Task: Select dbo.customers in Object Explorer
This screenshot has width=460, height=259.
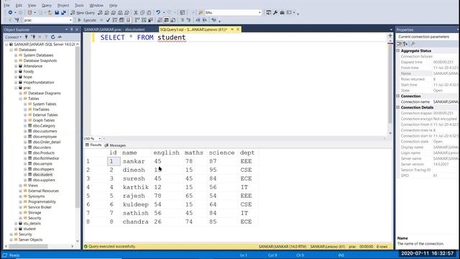Action: coord(45,131)
